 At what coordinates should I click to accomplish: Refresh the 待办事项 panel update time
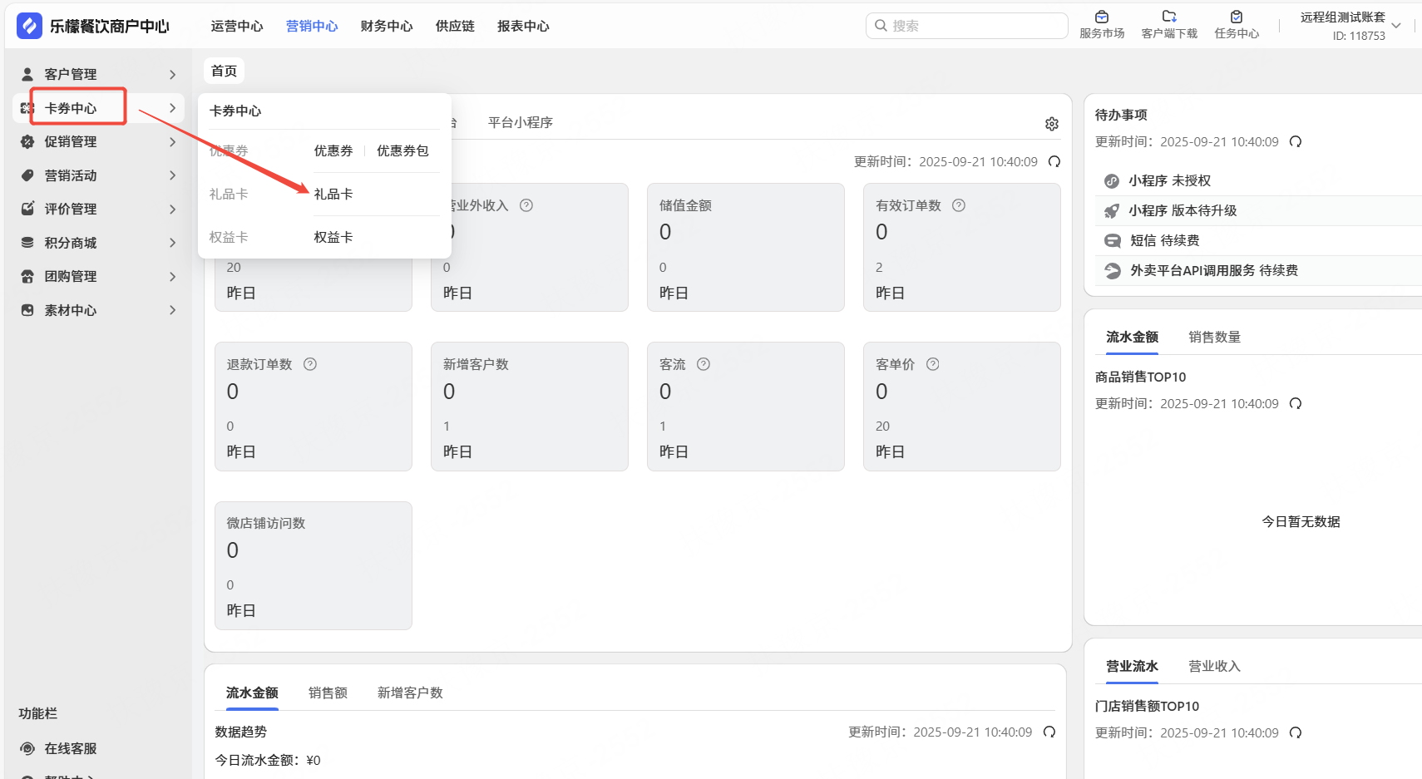1296,142
